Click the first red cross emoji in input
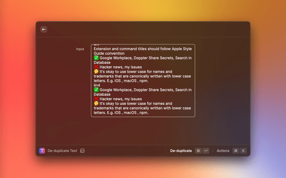The height and width of the screenshot is (178, 286). click(96, 67)
